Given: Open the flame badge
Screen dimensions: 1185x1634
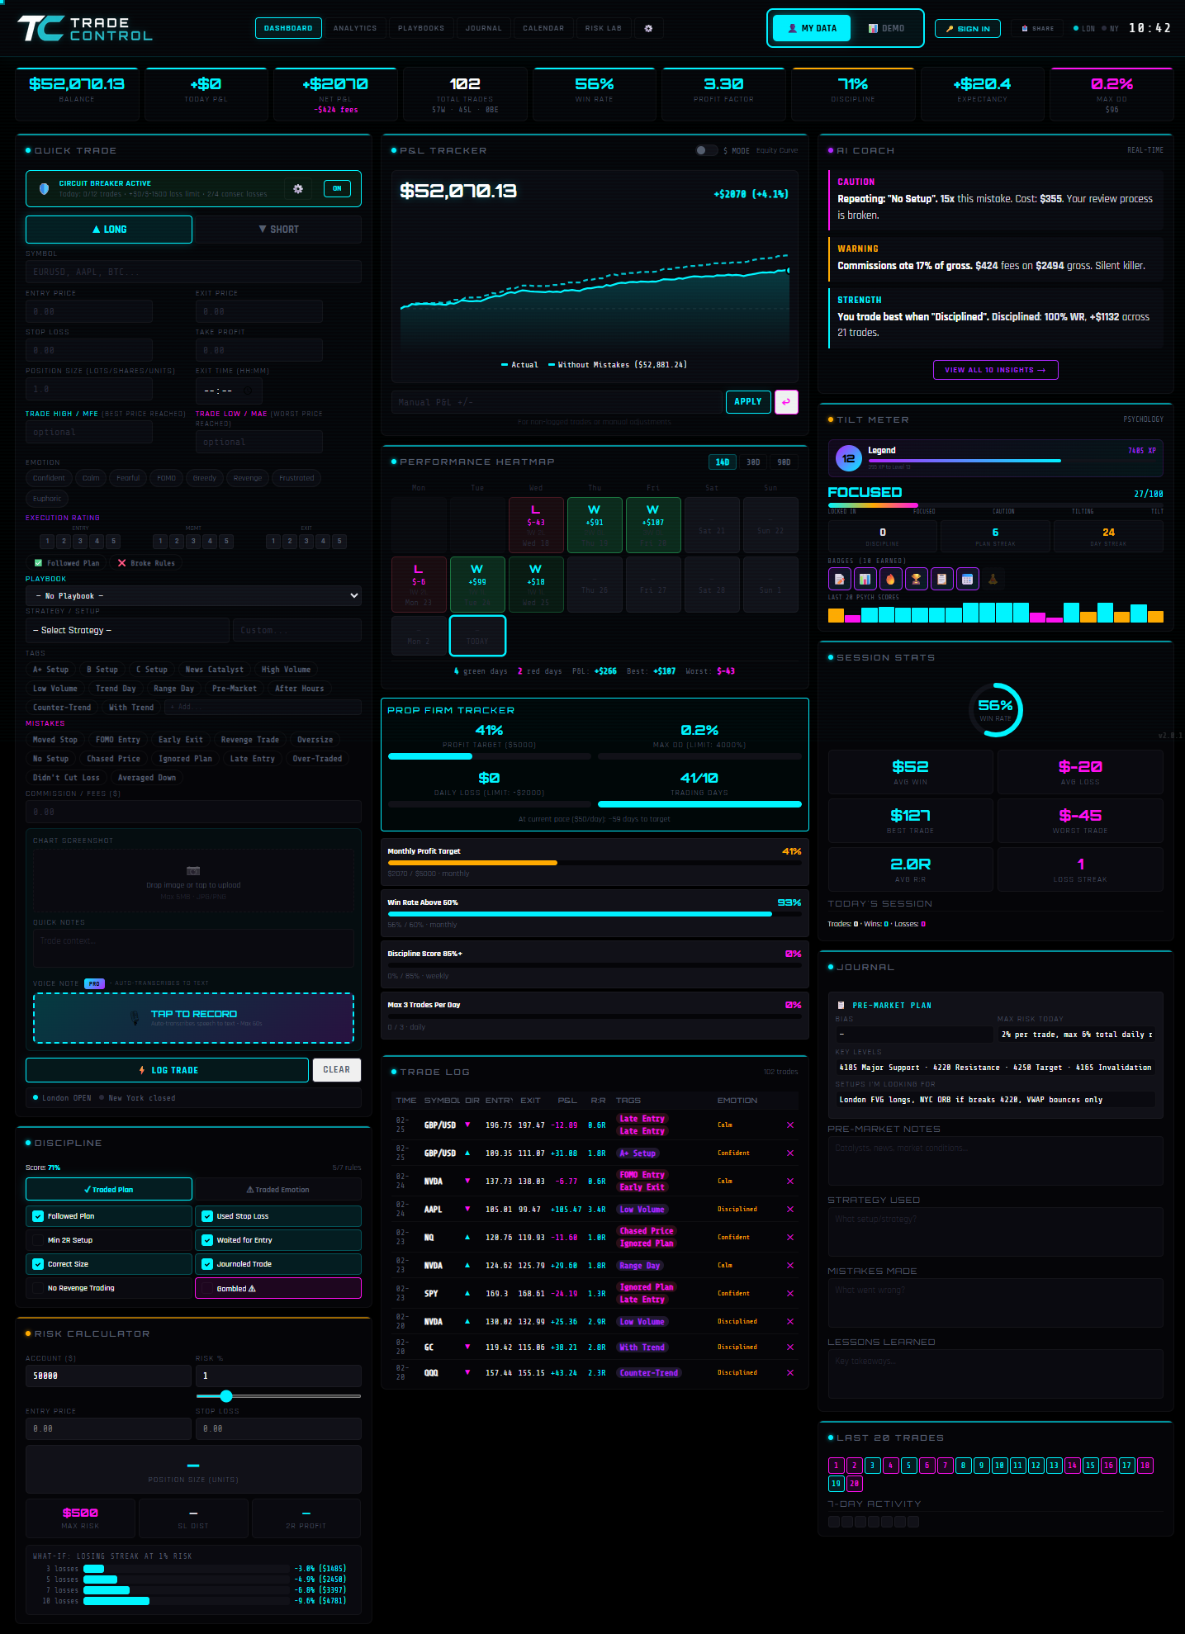Looking at the screenshot, I should (x=890, y=580).
